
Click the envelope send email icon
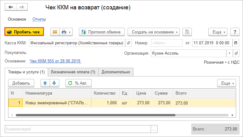(55, 32)
